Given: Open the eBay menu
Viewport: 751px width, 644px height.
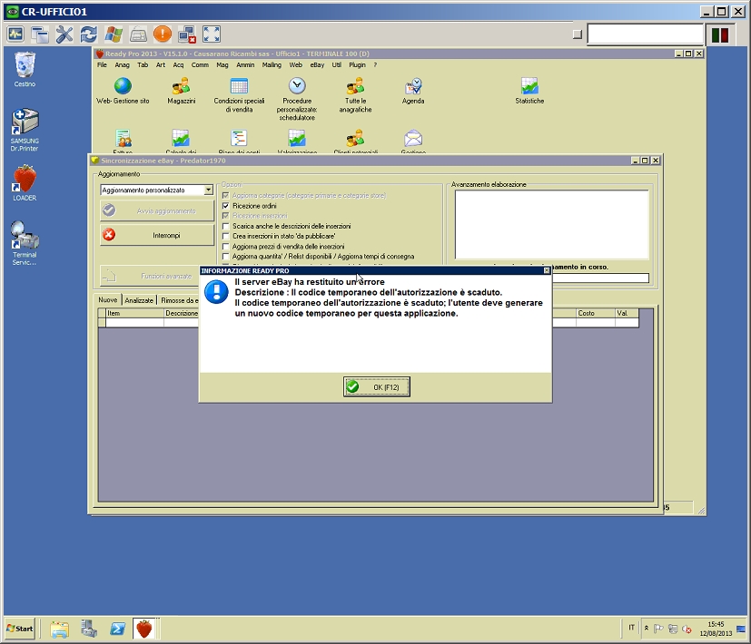Looking at the screenshot, I should (x=317, y=64).
